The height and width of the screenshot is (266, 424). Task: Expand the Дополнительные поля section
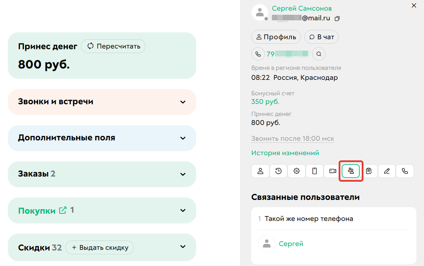(183, 138)
